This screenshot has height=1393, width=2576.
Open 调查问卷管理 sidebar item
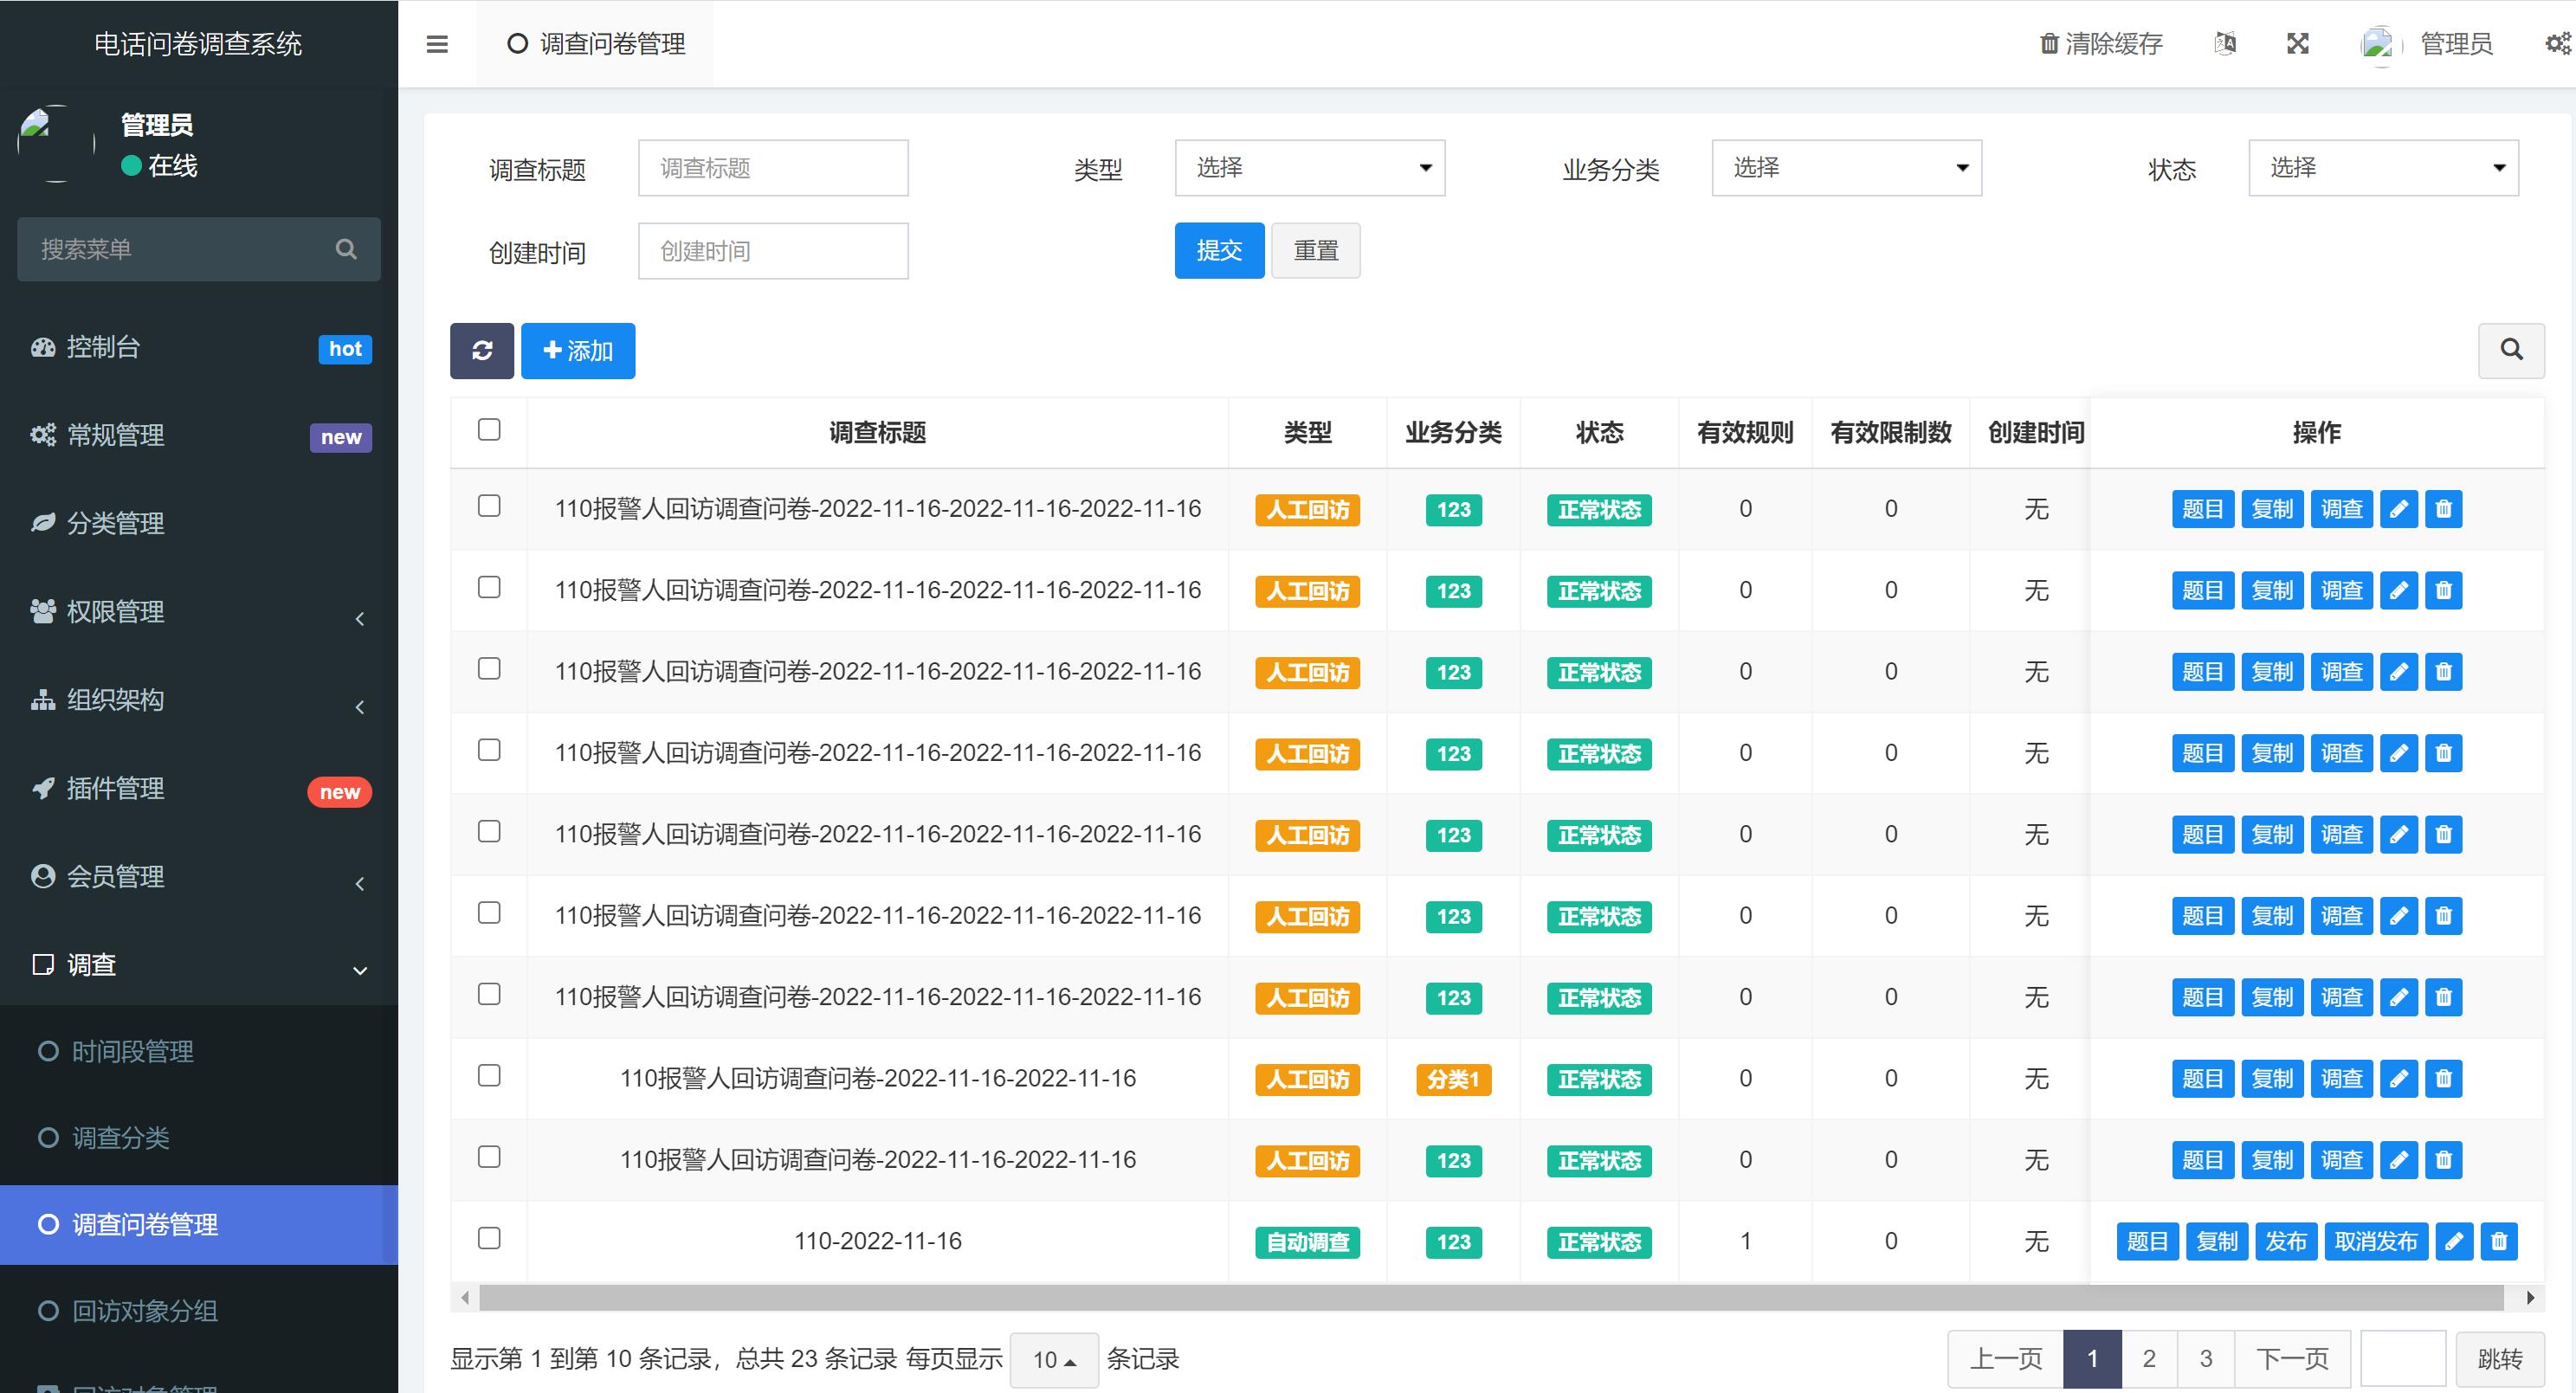[x=199, y=1225]
